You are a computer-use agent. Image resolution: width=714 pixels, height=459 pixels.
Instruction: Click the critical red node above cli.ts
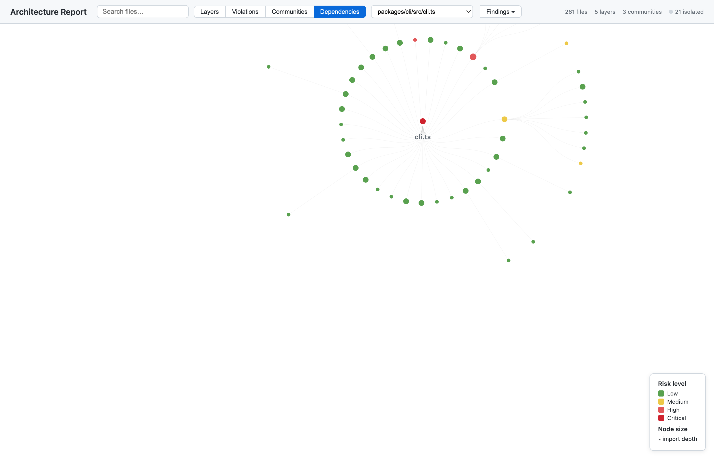(x=423, y=121)
